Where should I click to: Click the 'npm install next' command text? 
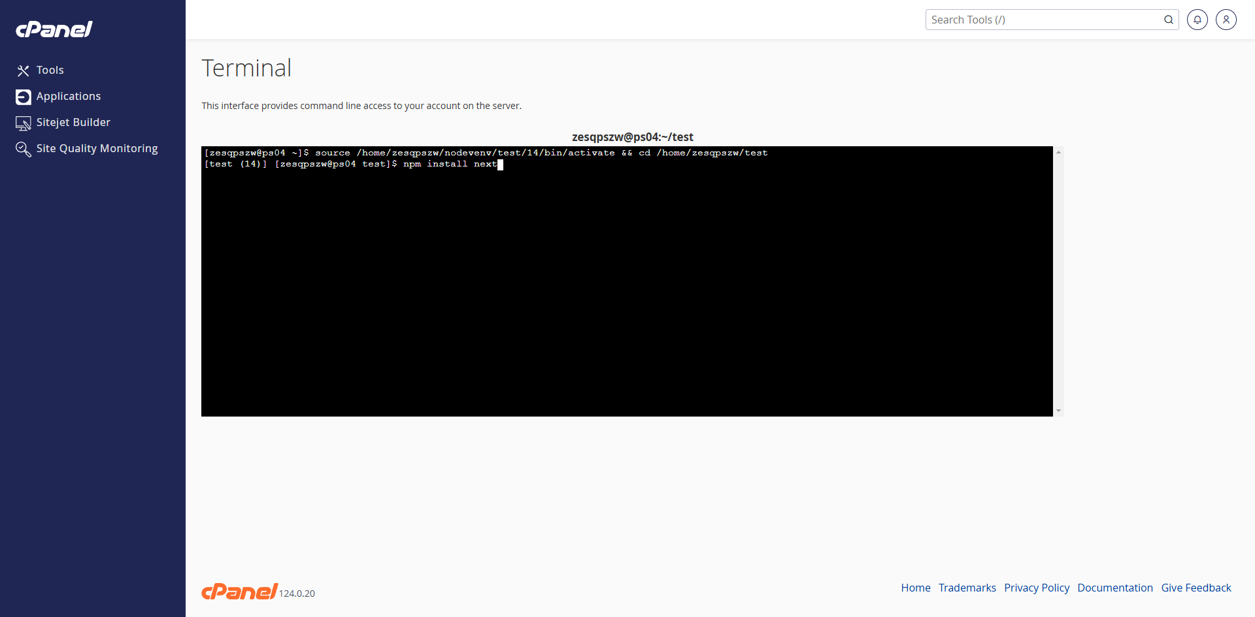click(450, 164)
